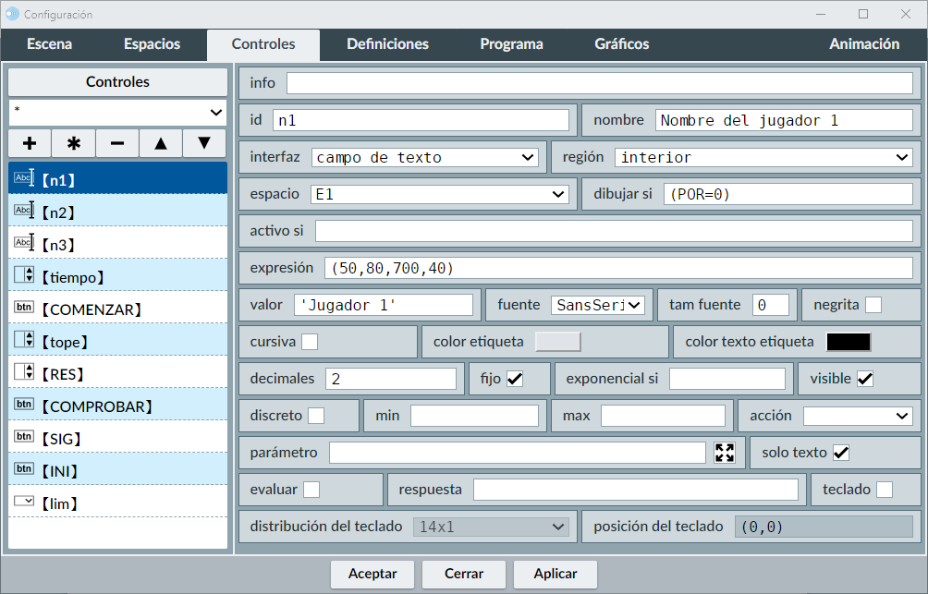Screen dimensions: 928x594
Task: Select the tiempo spinner control item
Action: [117, 277]
